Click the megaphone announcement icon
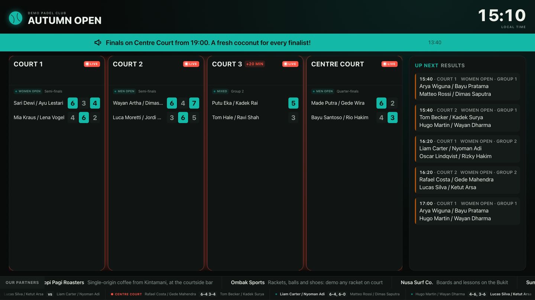The image size is (535, 300). click(x=98, y=43)
